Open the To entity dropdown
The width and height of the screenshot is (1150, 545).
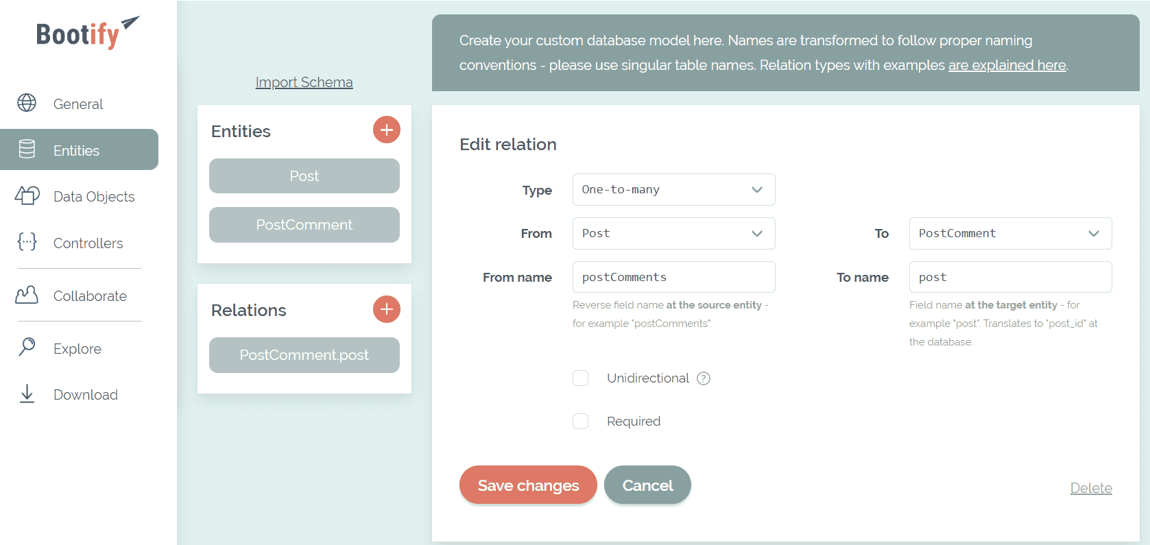[1010, 234]
